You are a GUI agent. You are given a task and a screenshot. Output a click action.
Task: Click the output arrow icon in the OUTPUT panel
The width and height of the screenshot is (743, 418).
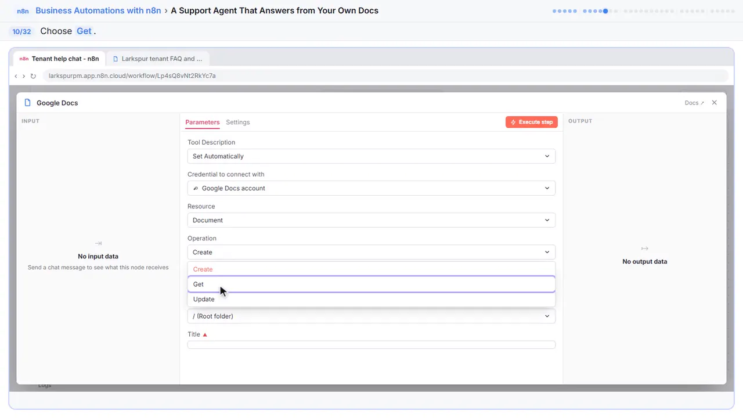coord(644,248)
